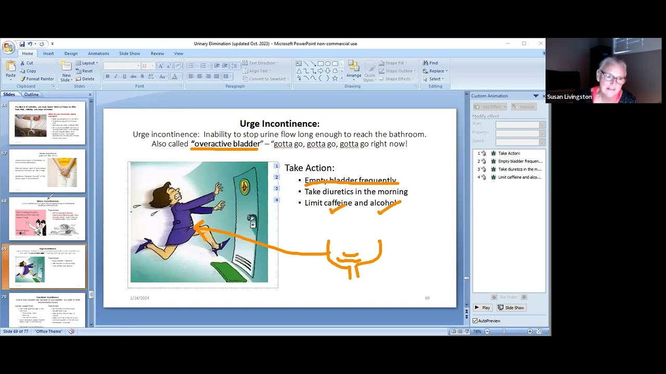Select the oval shape in shapes gallery

point(328,63)
